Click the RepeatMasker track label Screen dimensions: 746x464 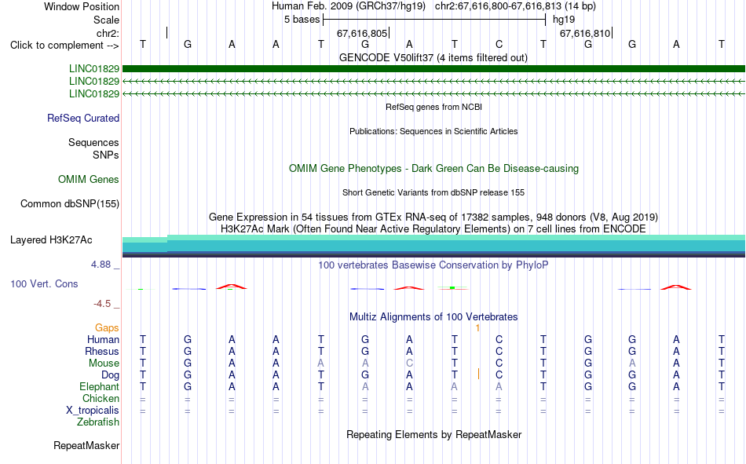point(86,445)
